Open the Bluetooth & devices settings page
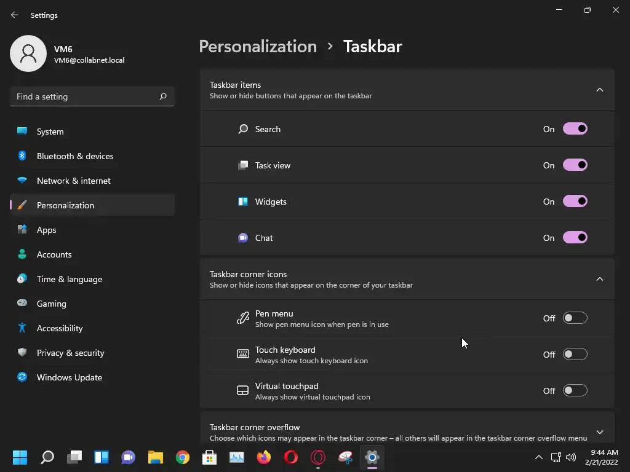 [x=75, y=156]
